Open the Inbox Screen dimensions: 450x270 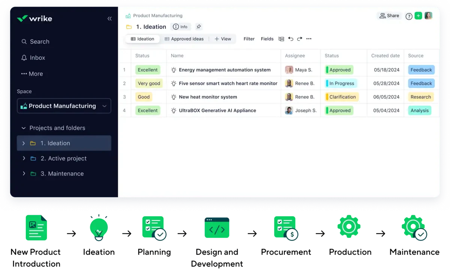[x=33, y=58]
